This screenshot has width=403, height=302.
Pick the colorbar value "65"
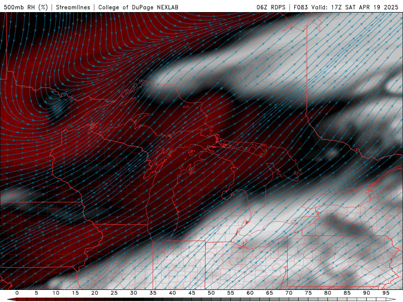270,293
